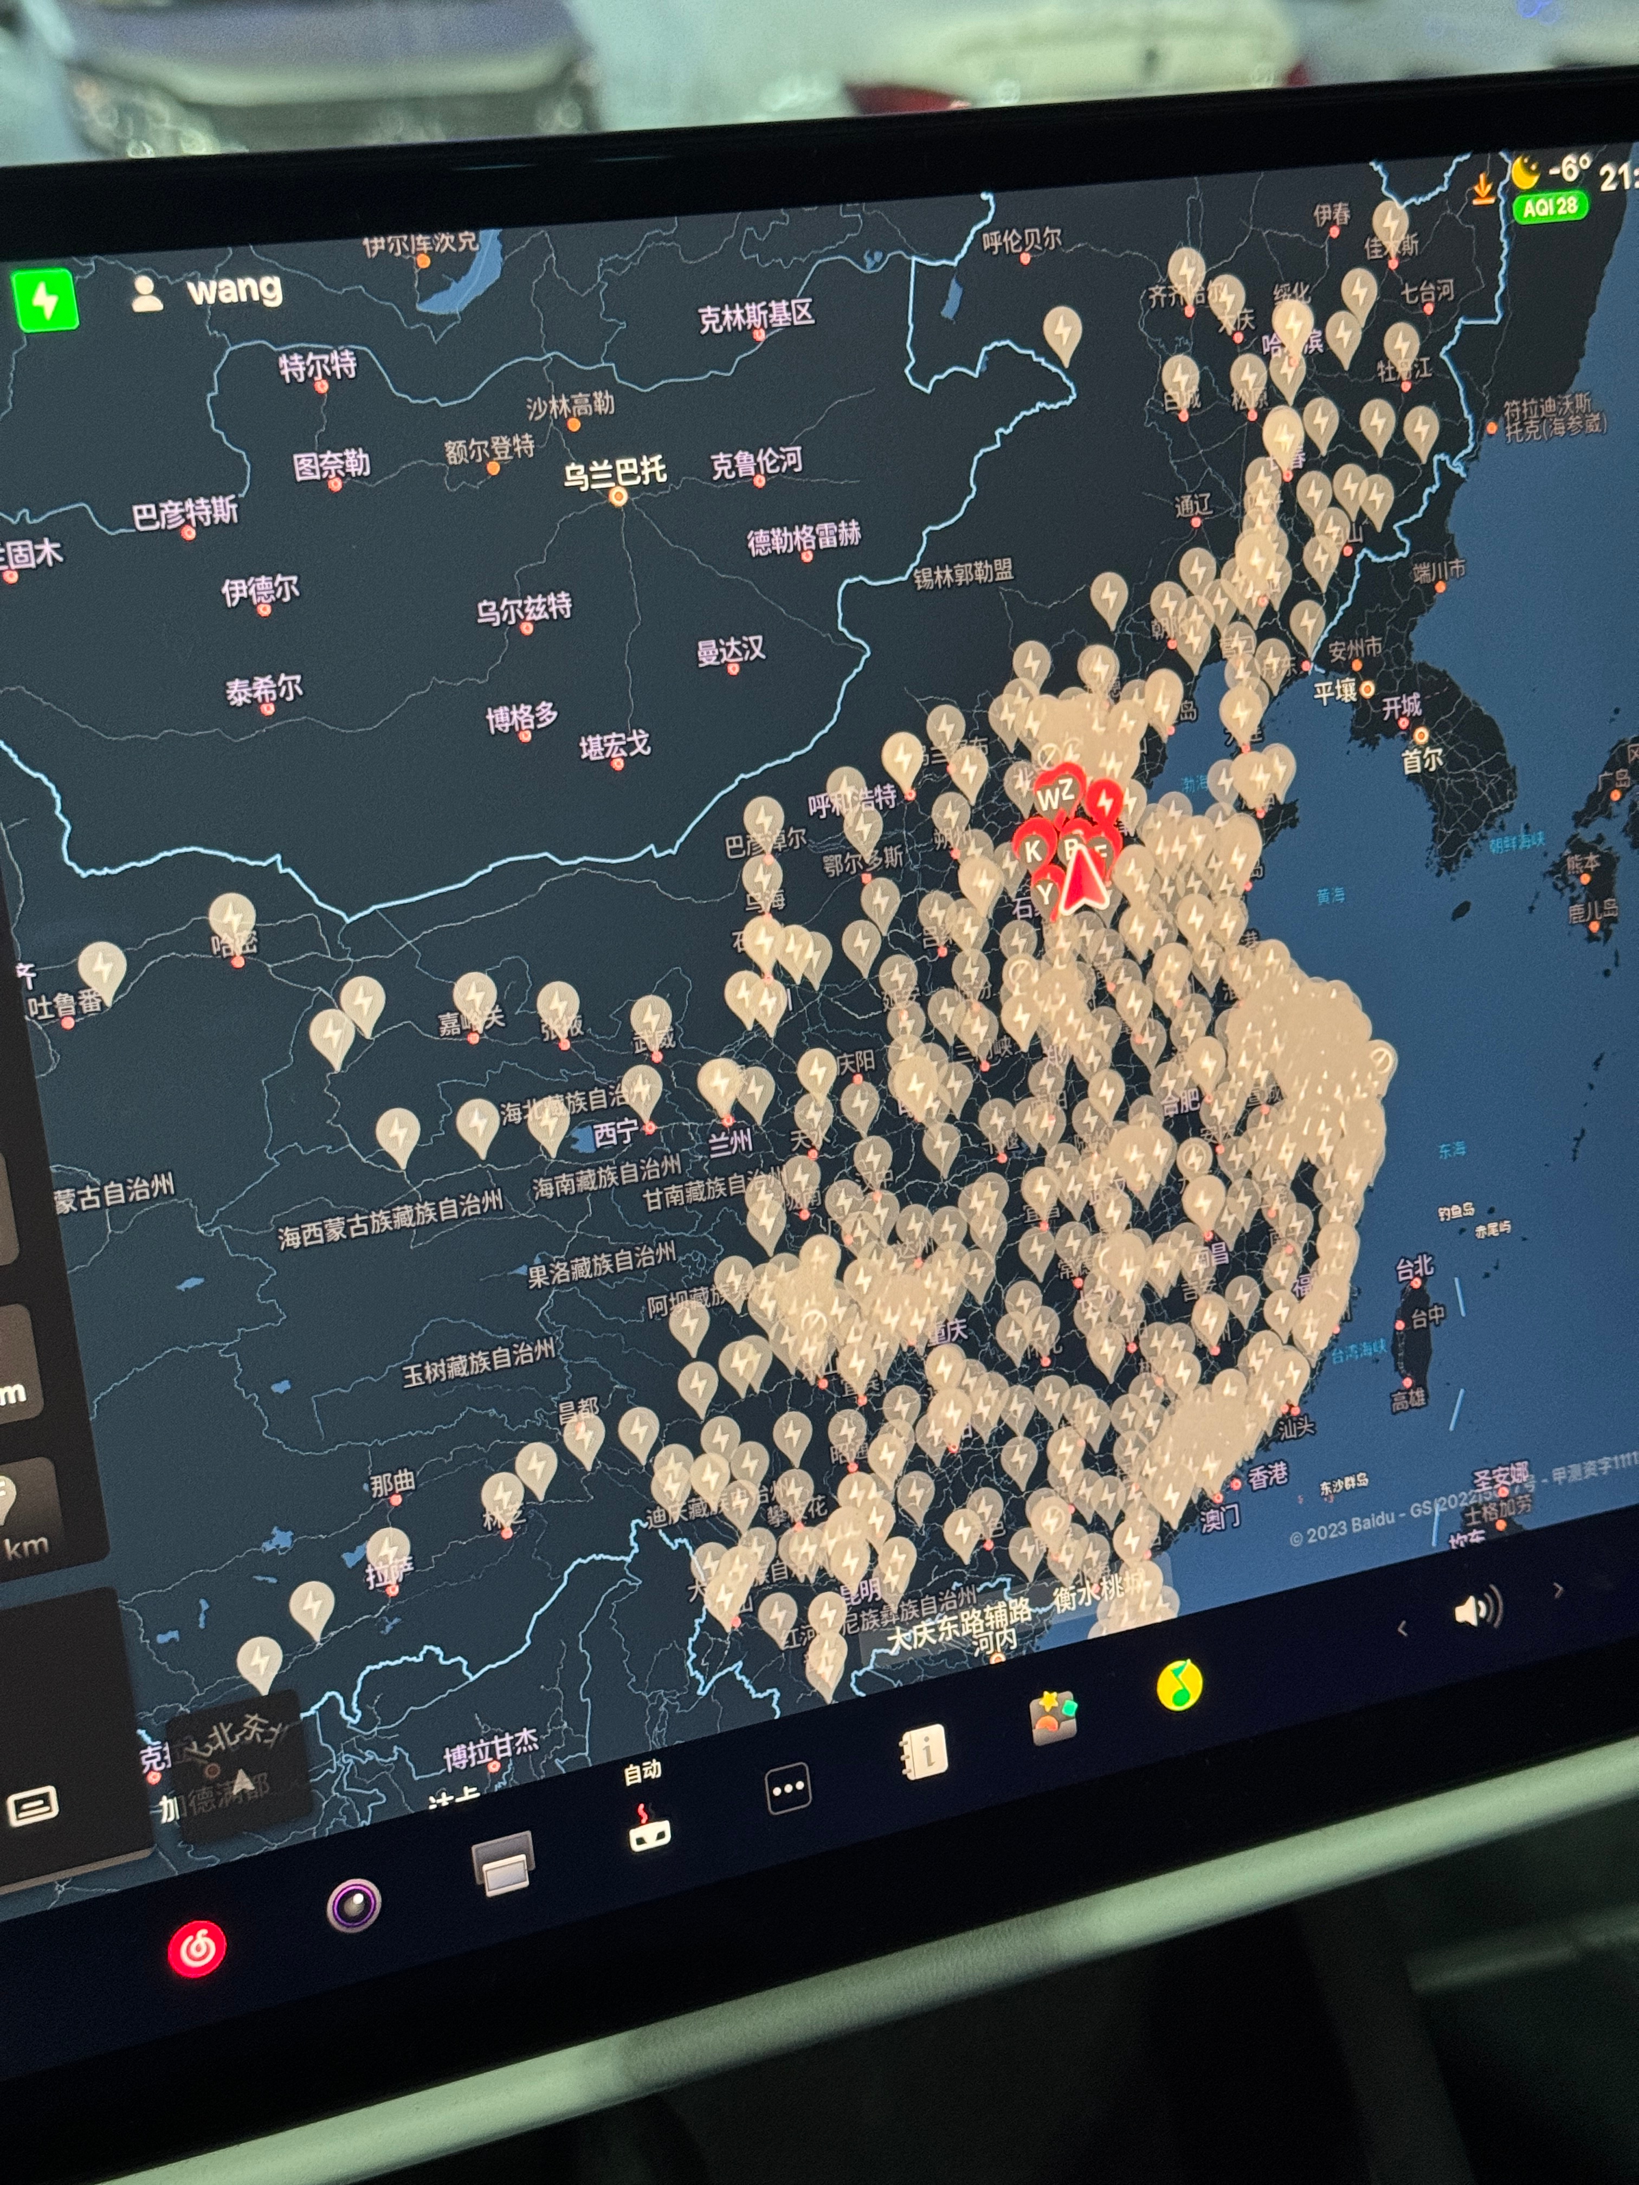Select the red lightning pin beside WZ
The width and height of the screenshot is (1639, 2185).
point(1104,800)
